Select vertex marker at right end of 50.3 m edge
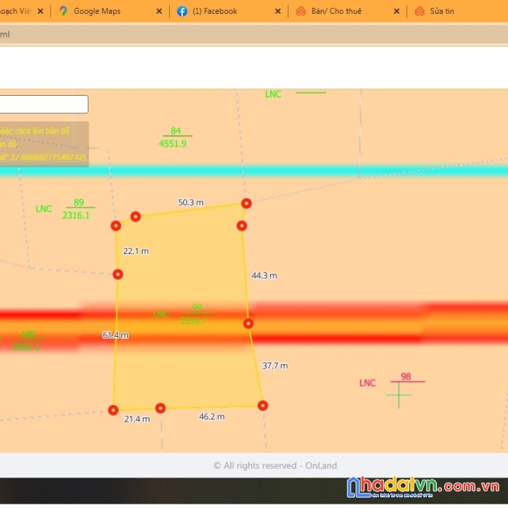The image size is (508, 508). point(246,203)
